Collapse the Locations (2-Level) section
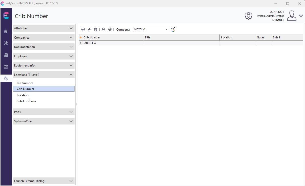Screen dimensions: 305x186 44,75
